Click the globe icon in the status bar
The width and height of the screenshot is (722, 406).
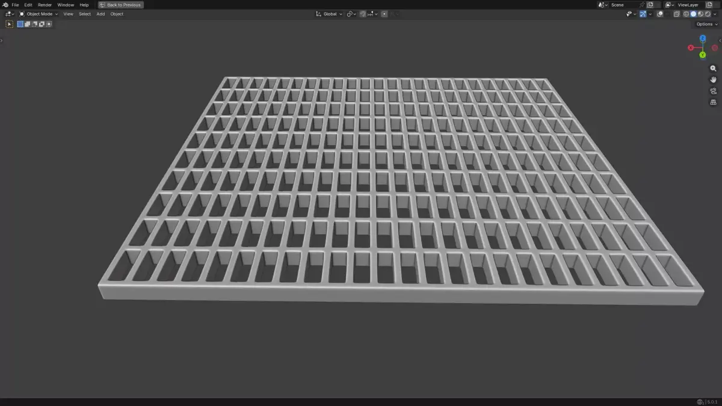click(x=700, y=402)
